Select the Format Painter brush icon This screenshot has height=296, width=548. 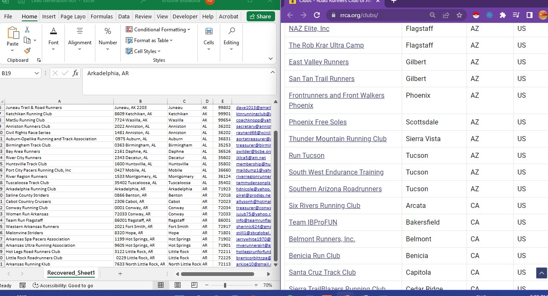(27, 51)
